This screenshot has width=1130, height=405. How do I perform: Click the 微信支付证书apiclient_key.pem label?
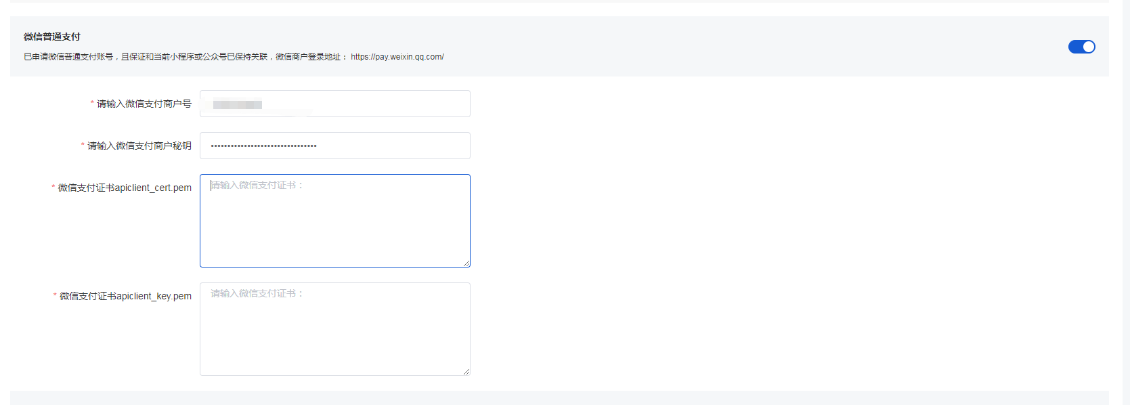tap(125, 296)
